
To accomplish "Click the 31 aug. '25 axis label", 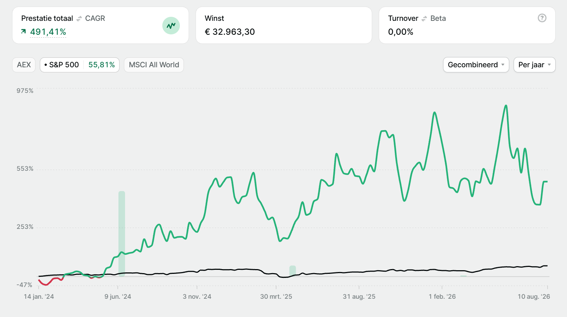I will pos(359,297).
